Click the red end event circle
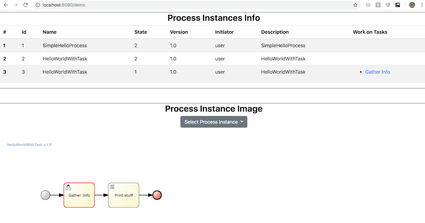 click(157, 195)
